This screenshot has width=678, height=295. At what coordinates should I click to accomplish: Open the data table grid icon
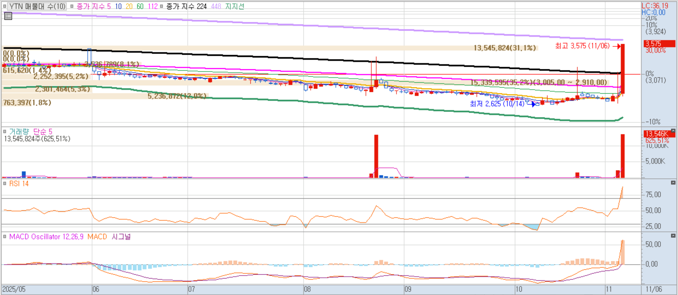8,16
